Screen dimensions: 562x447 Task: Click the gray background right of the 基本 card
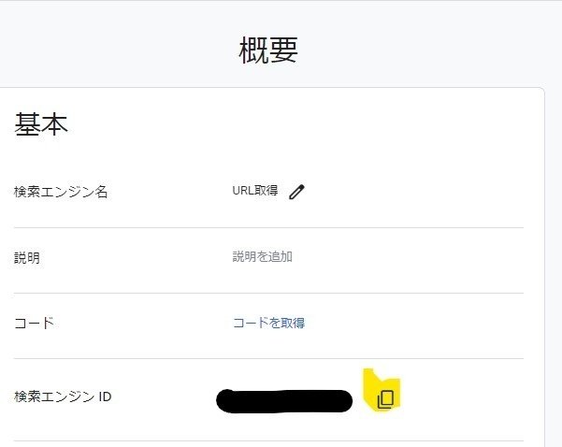tap(553, 234)
